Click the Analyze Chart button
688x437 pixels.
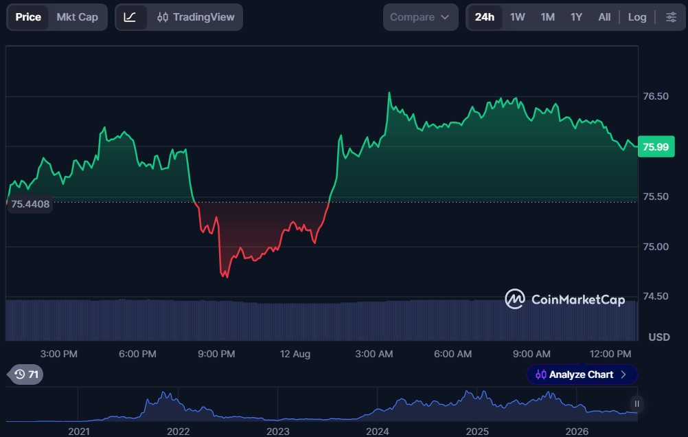[582, 374]
